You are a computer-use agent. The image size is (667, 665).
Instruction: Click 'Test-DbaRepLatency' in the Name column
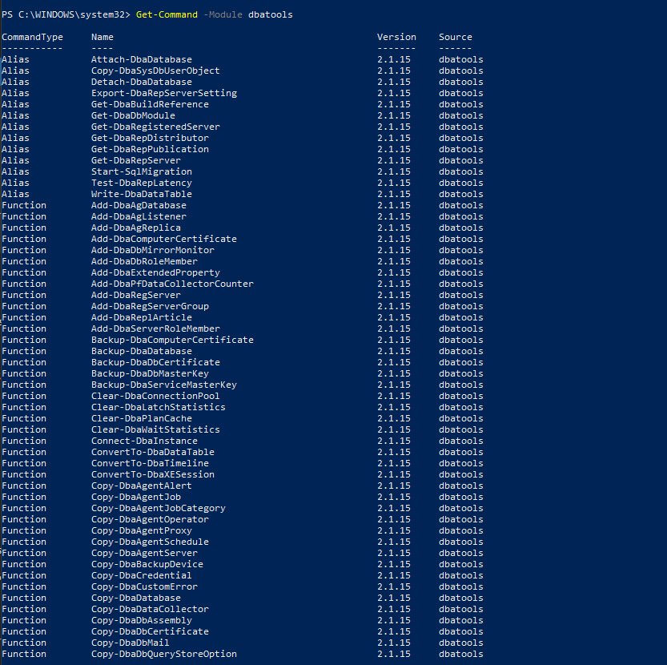coord(142,183)
